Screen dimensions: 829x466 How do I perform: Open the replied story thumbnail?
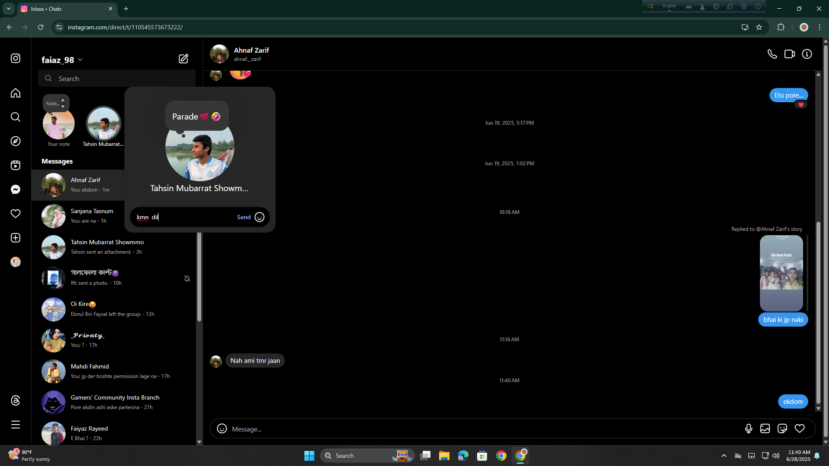click(x=781, y=273)
